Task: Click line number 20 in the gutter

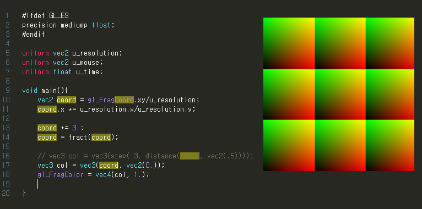Action: click(x=6, y=193)
